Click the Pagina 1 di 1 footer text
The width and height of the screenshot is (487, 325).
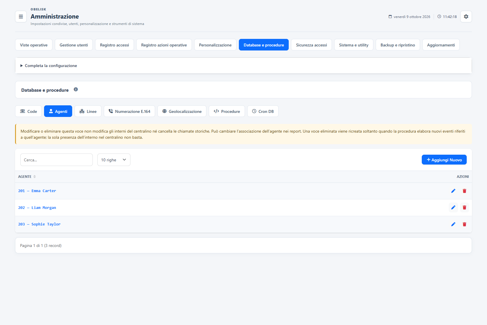coord(41,245)
